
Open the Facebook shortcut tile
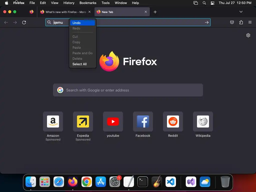143,121
